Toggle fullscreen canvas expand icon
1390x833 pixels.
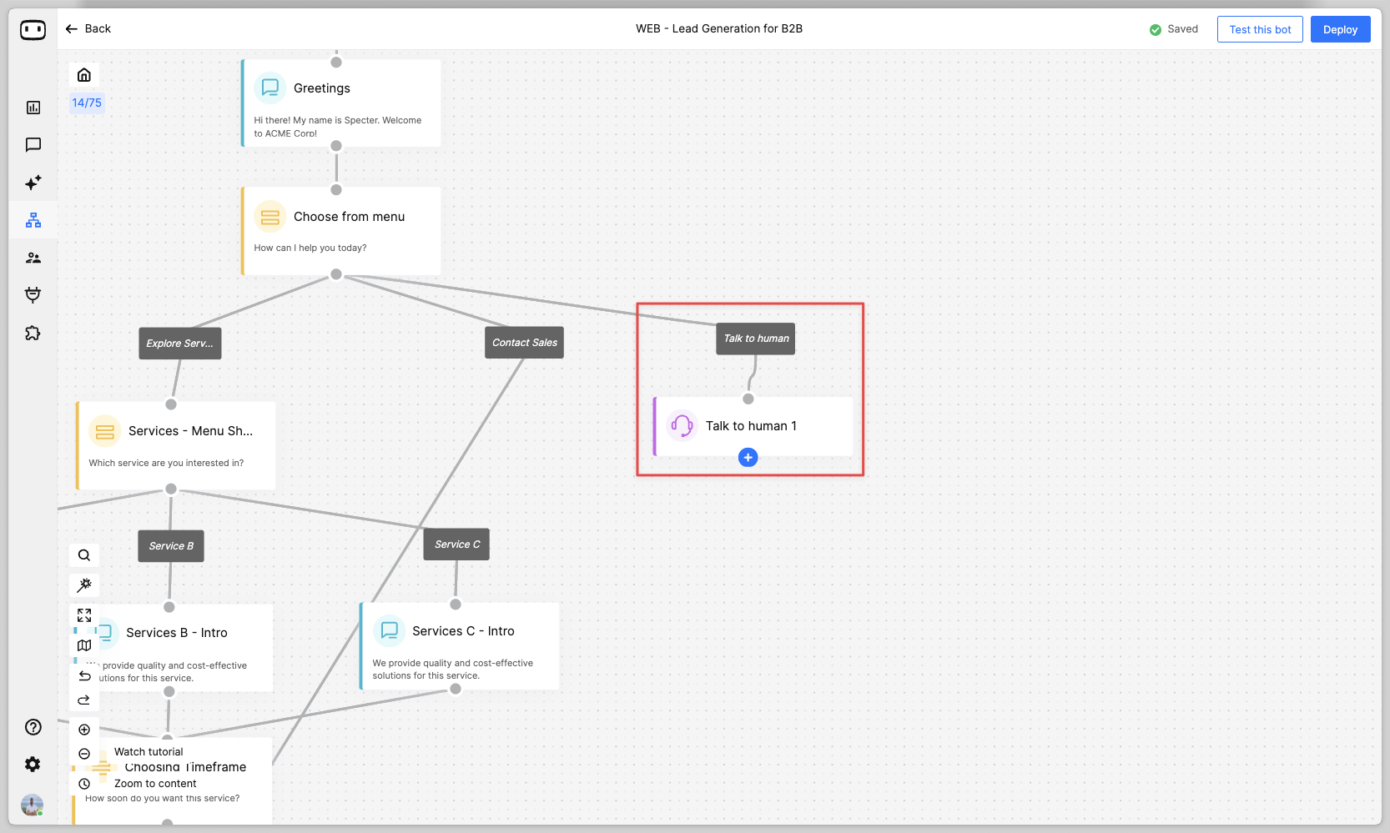coord(84,615)
